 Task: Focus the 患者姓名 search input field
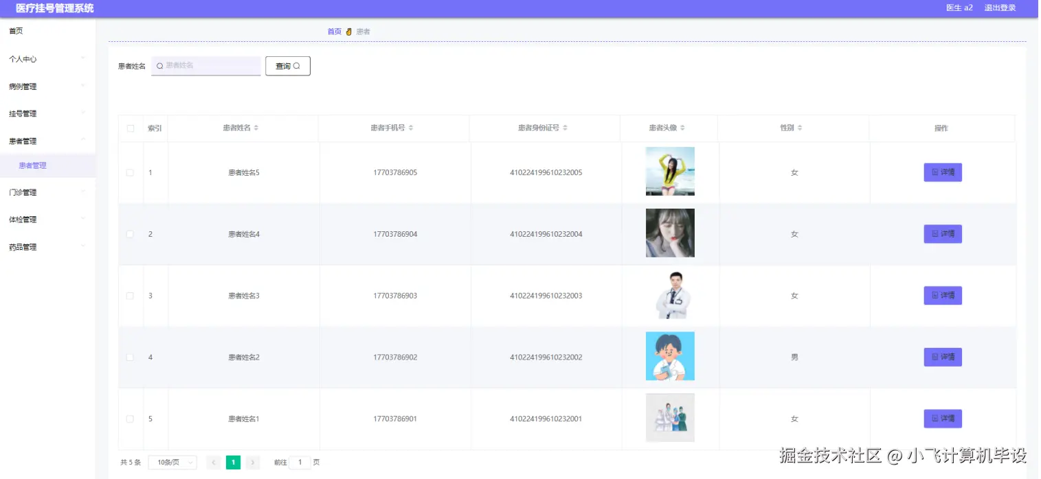click(206, 66)
